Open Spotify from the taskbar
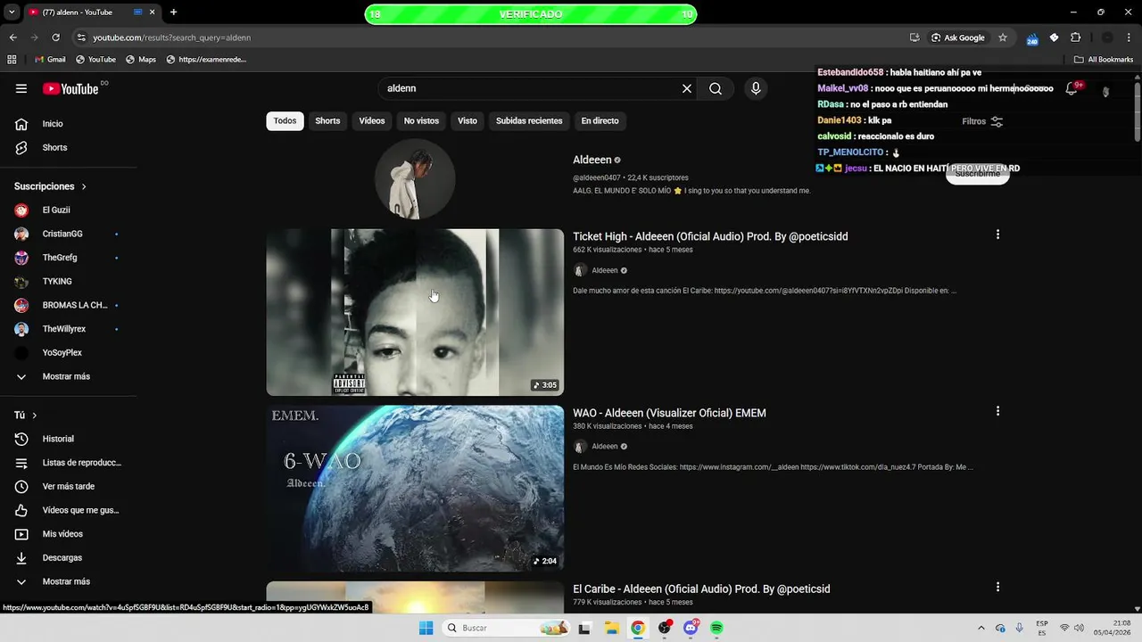Screen dimensions: 1142x642 click(x=716, y=628)
